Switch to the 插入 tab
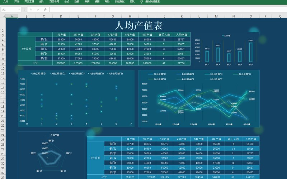The image size is (287, 179). [42, 1]
